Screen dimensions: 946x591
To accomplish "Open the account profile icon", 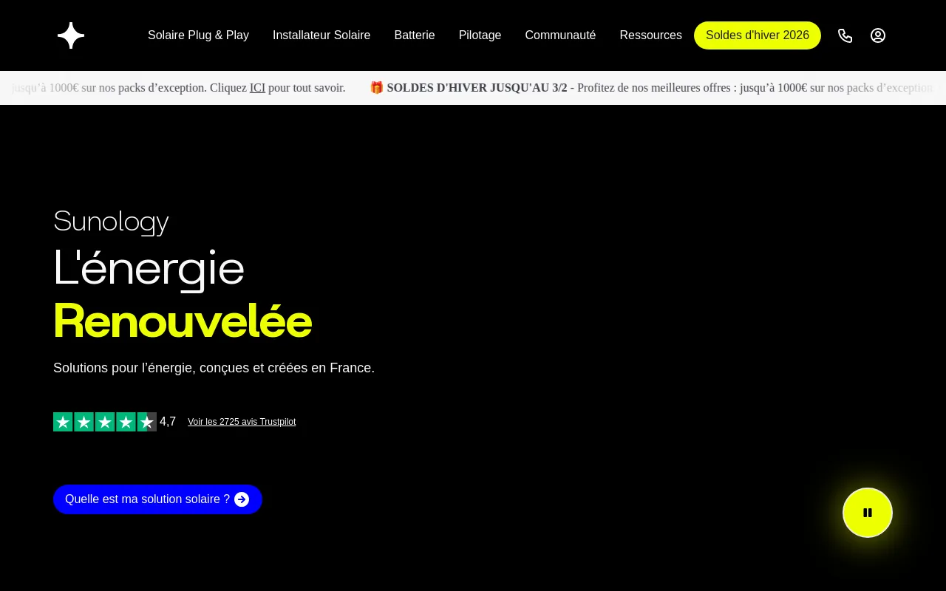I will point(878,35).
